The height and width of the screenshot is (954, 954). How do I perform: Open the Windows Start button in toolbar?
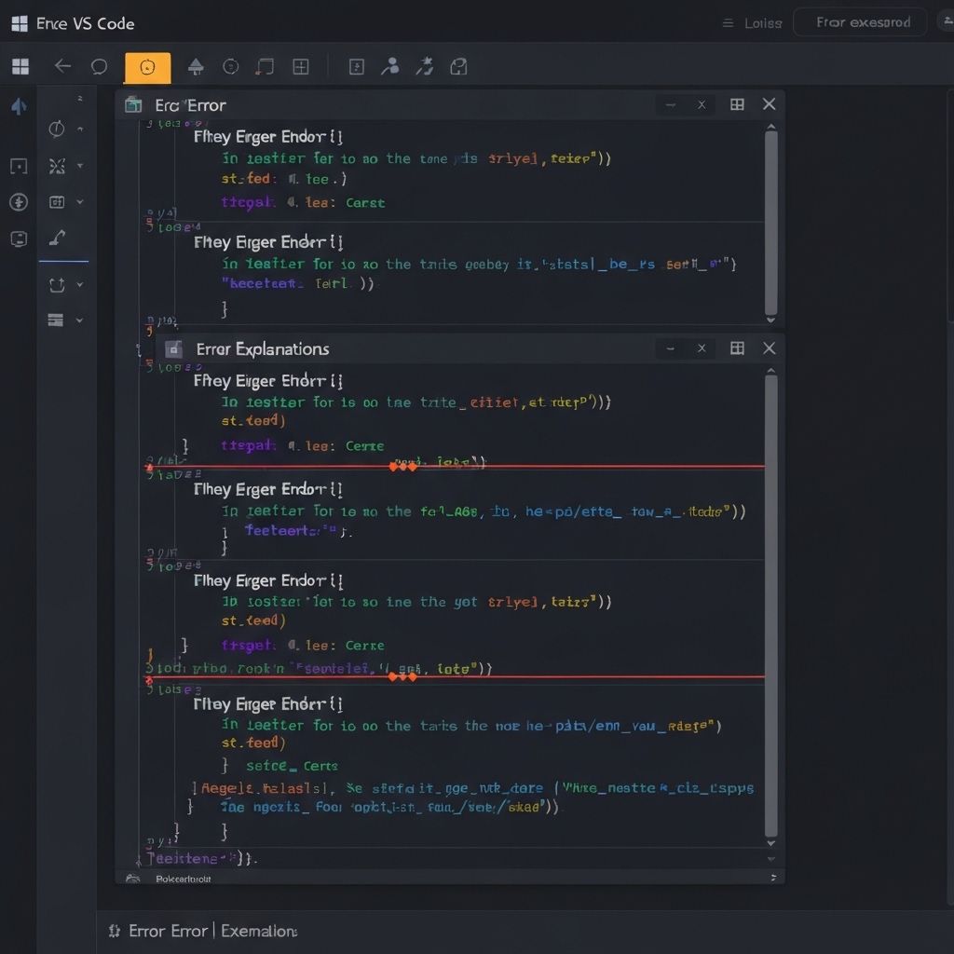tap(20, 66)
